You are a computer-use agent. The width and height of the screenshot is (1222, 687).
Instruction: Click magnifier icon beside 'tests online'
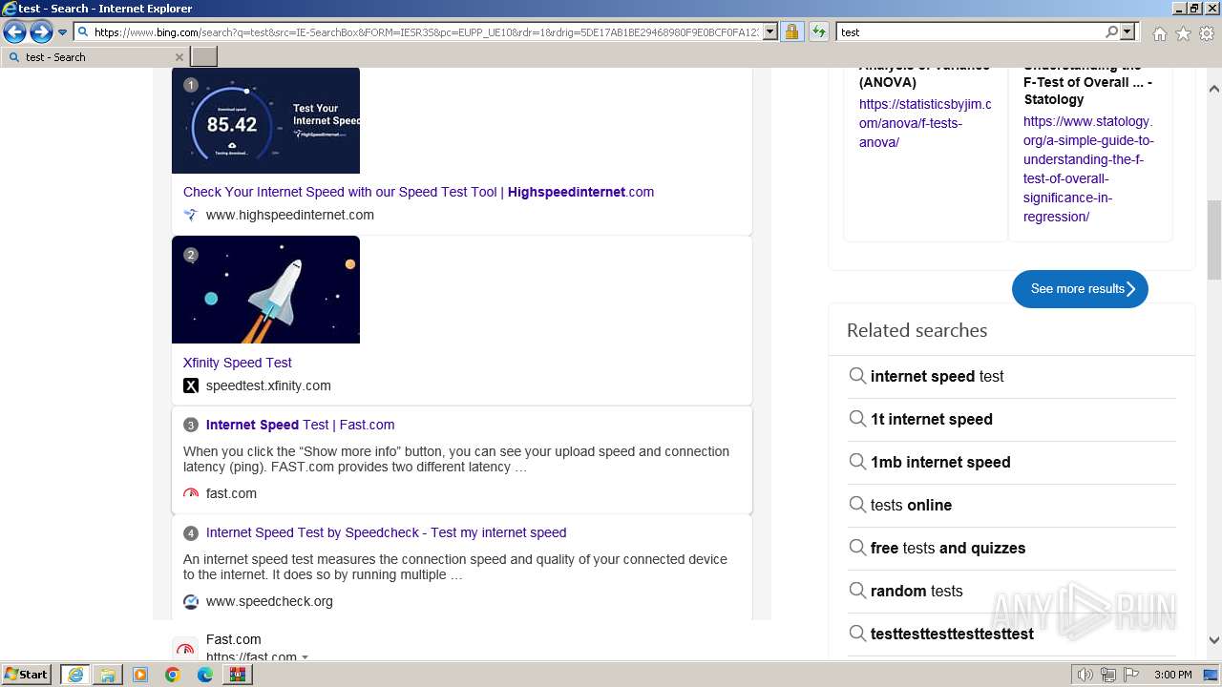(x=857, y=504)
